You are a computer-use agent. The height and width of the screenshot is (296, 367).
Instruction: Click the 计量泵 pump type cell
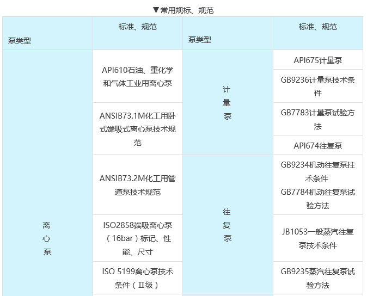click(227, 102)
